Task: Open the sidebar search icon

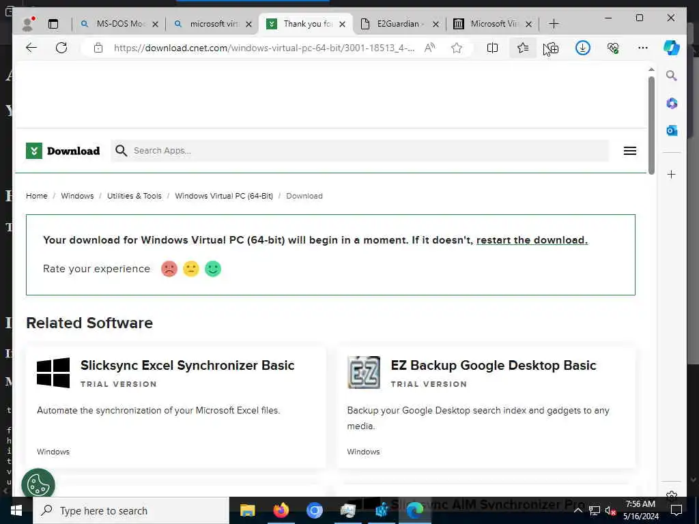Action: coord(672,76)
